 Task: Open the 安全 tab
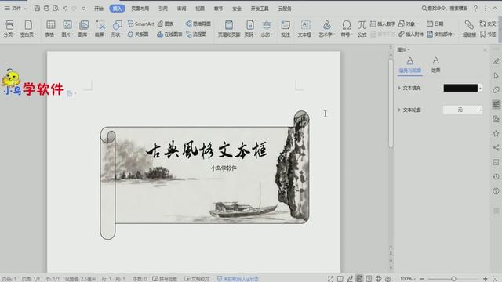[x=237, y=9]
